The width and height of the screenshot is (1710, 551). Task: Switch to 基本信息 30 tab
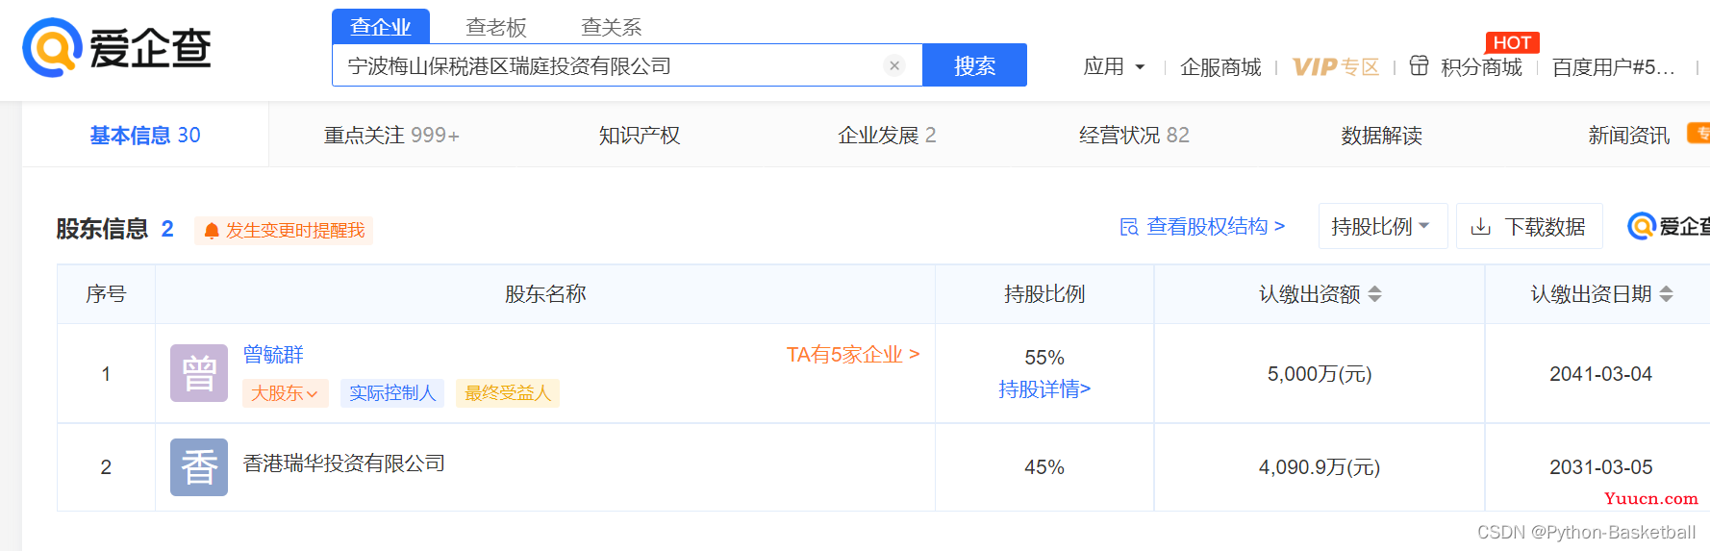click(x=145, y=136)
